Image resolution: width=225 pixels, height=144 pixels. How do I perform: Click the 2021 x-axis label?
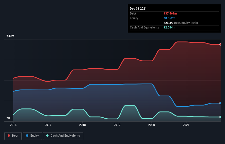186,125
